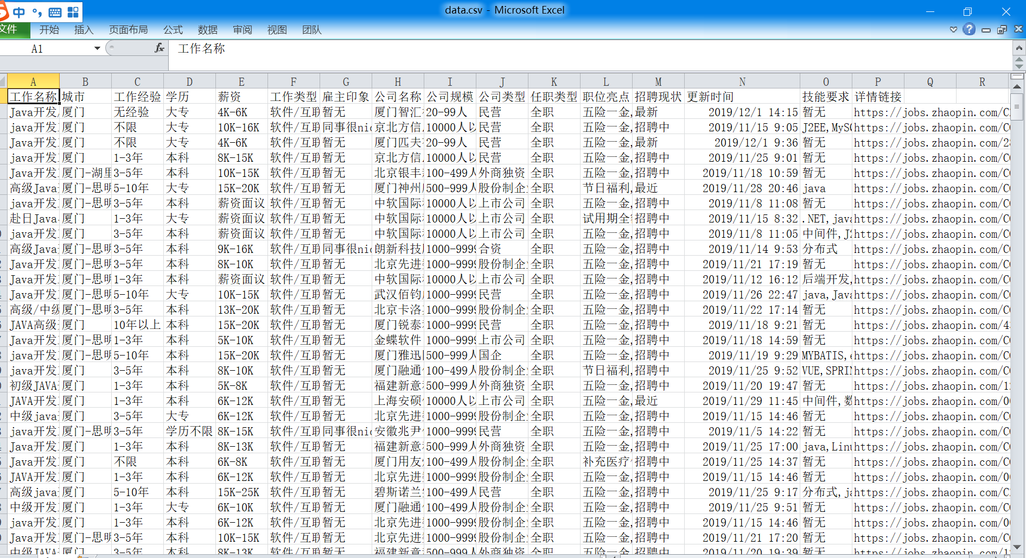The image size is (1026, 558).
Task: Click the fx Insert Function icon
Action: pyautogui.click(x=160, y=48)
